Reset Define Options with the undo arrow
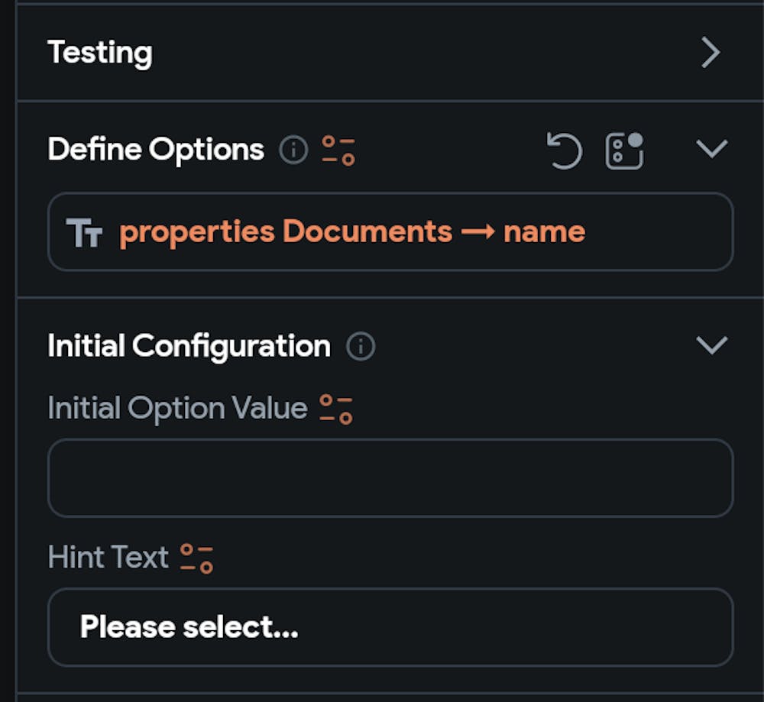The width and height of the screenshot is (764, 702). click(x=565, y=150)
